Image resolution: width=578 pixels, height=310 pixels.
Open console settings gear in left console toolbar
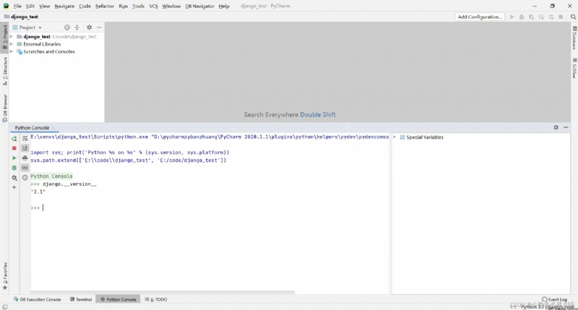tap(14, 178)
